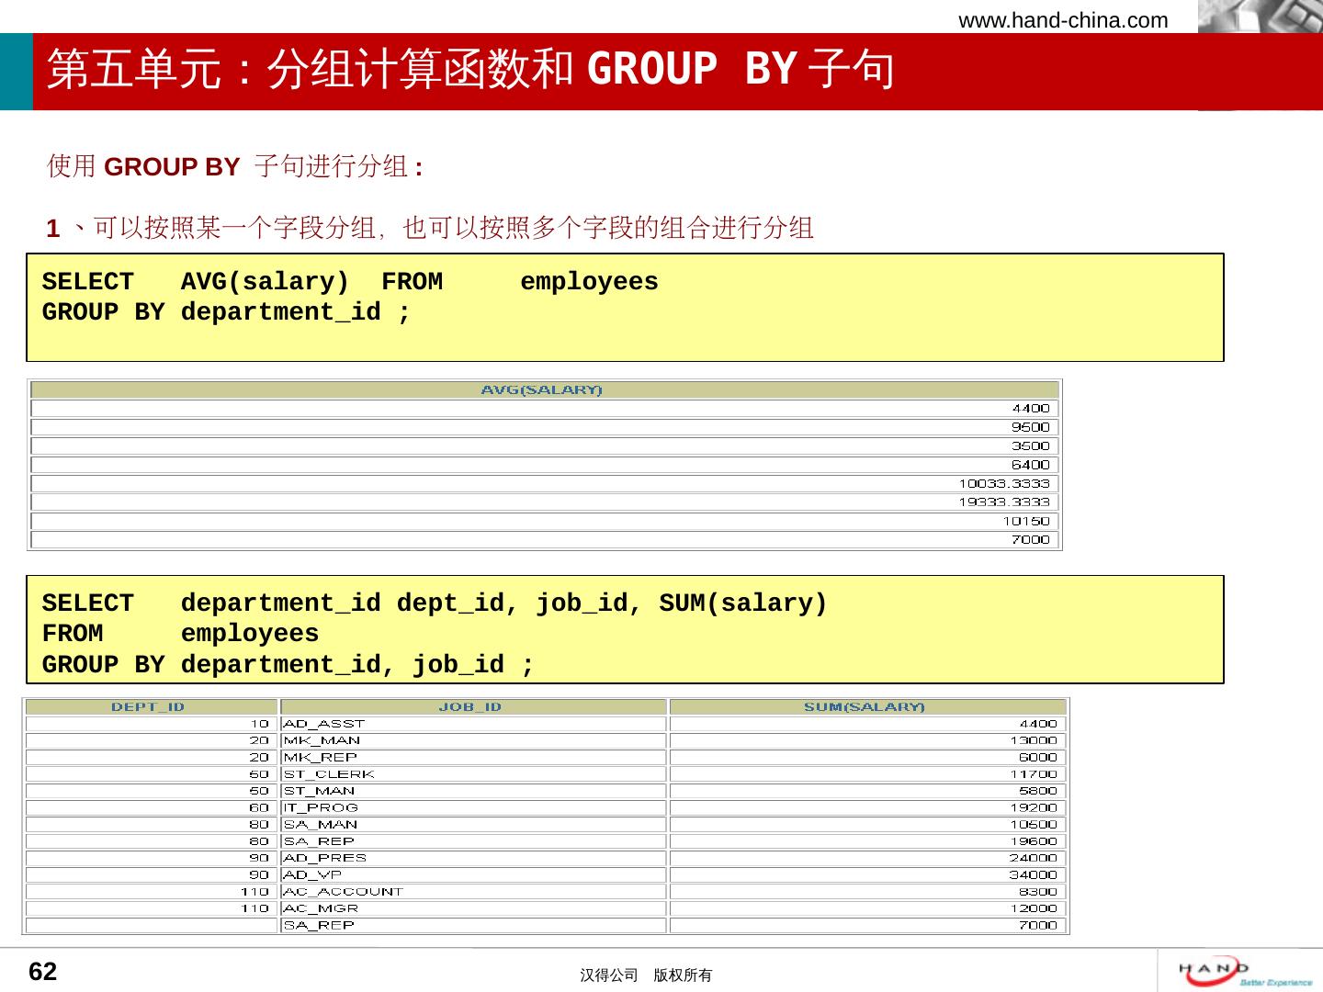The image size is (1323, 992).
Task: Click the MK_MAN job cell
Action: pos(473,740)
